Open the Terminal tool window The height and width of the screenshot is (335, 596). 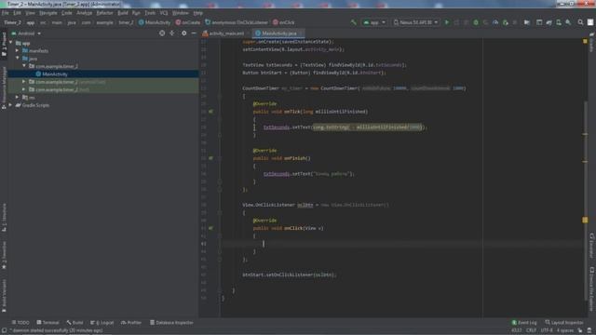pyautogui.click(x=47, y=323)
